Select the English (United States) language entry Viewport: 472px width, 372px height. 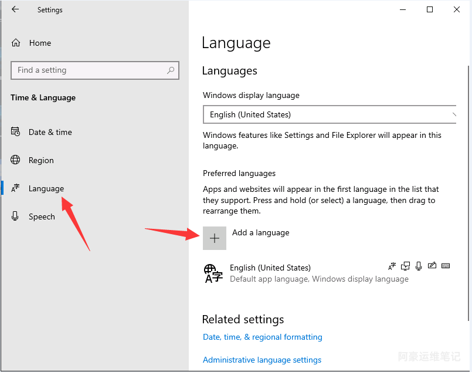pos(270,273)
